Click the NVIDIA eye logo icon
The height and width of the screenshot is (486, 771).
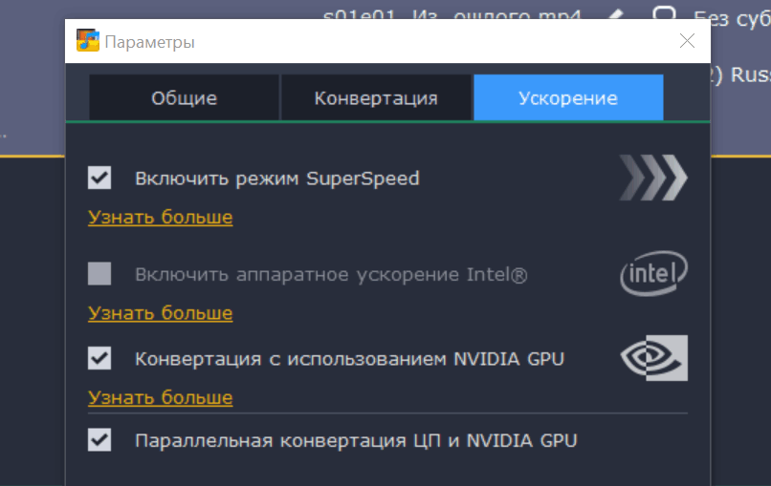(654, 358)
